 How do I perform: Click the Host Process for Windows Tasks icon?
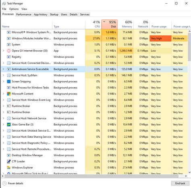coord(9,88)
